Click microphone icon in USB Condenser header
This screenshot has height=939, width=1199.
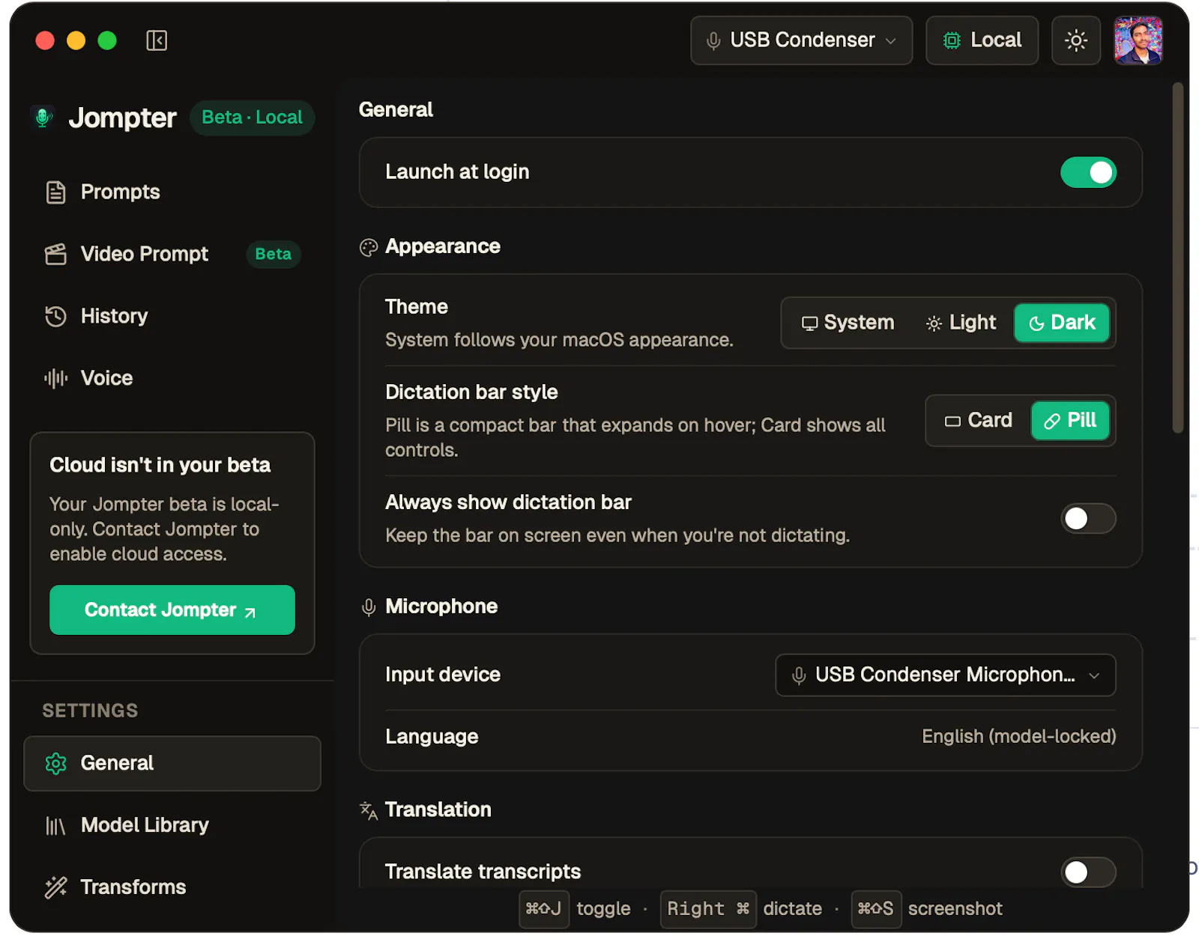pyautogui.click(x=713, y=40)
